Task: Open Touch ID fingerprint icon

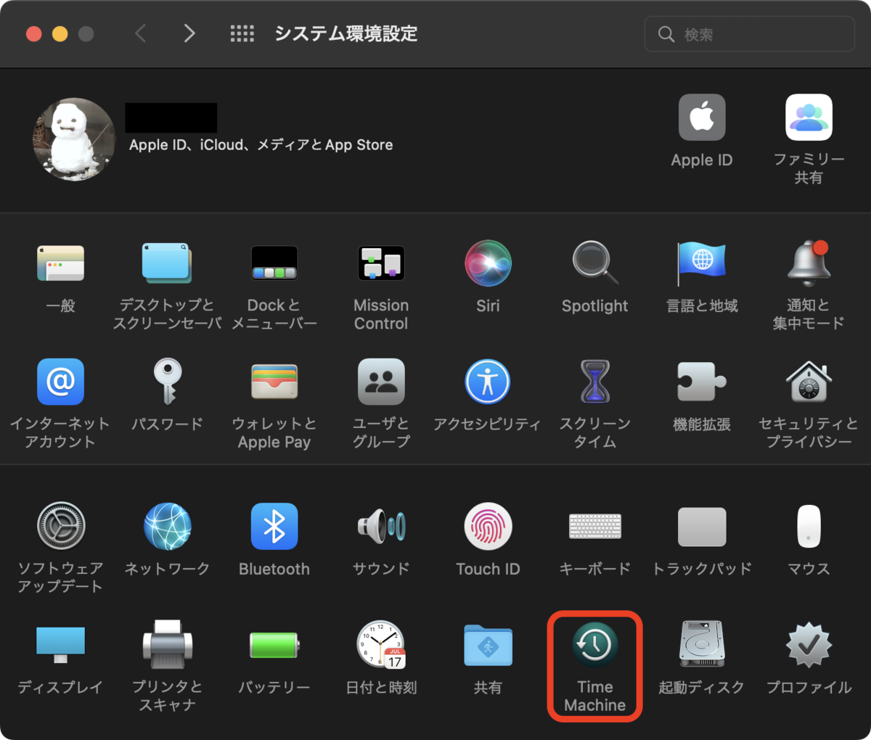Action: 488,526
